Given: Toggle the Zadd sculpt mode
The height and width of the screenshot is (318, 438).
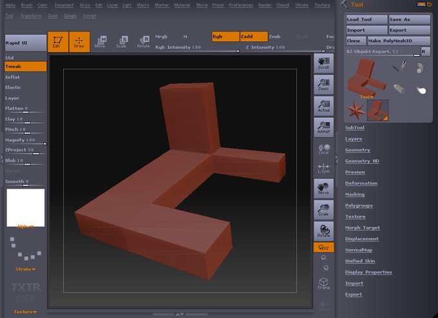Looking at the screenshot, I should pyautogui.click(x=253, y=37).
